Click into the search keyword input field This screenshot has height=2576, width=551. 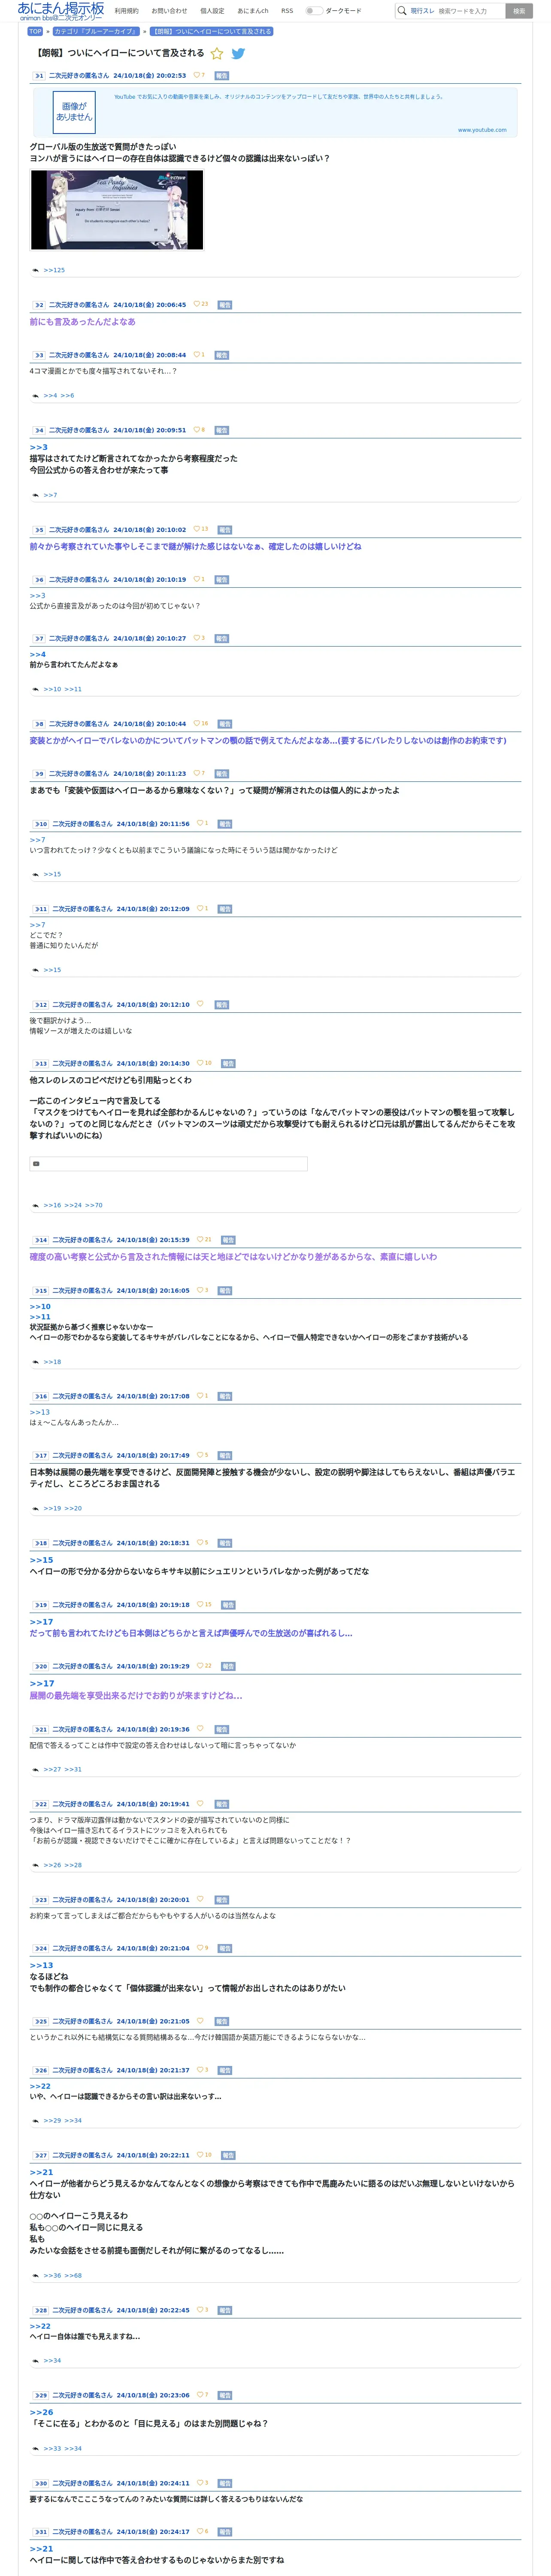[x=470, y=11]
